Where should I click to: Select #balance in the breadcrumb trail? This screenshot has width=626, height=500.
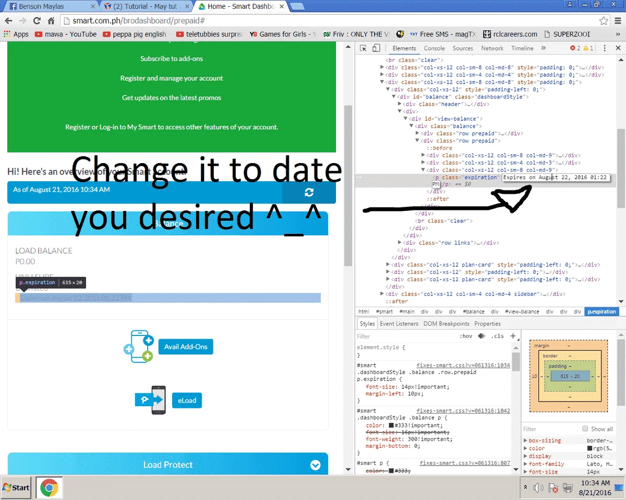click(474, 311)
